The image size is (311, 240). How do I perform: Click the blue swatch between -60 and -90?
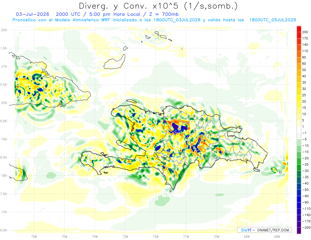pyautogui.click(x=299, y=199)
